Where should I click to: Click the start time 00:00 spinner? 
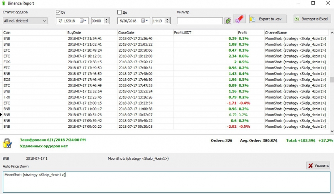click(106, 21)
